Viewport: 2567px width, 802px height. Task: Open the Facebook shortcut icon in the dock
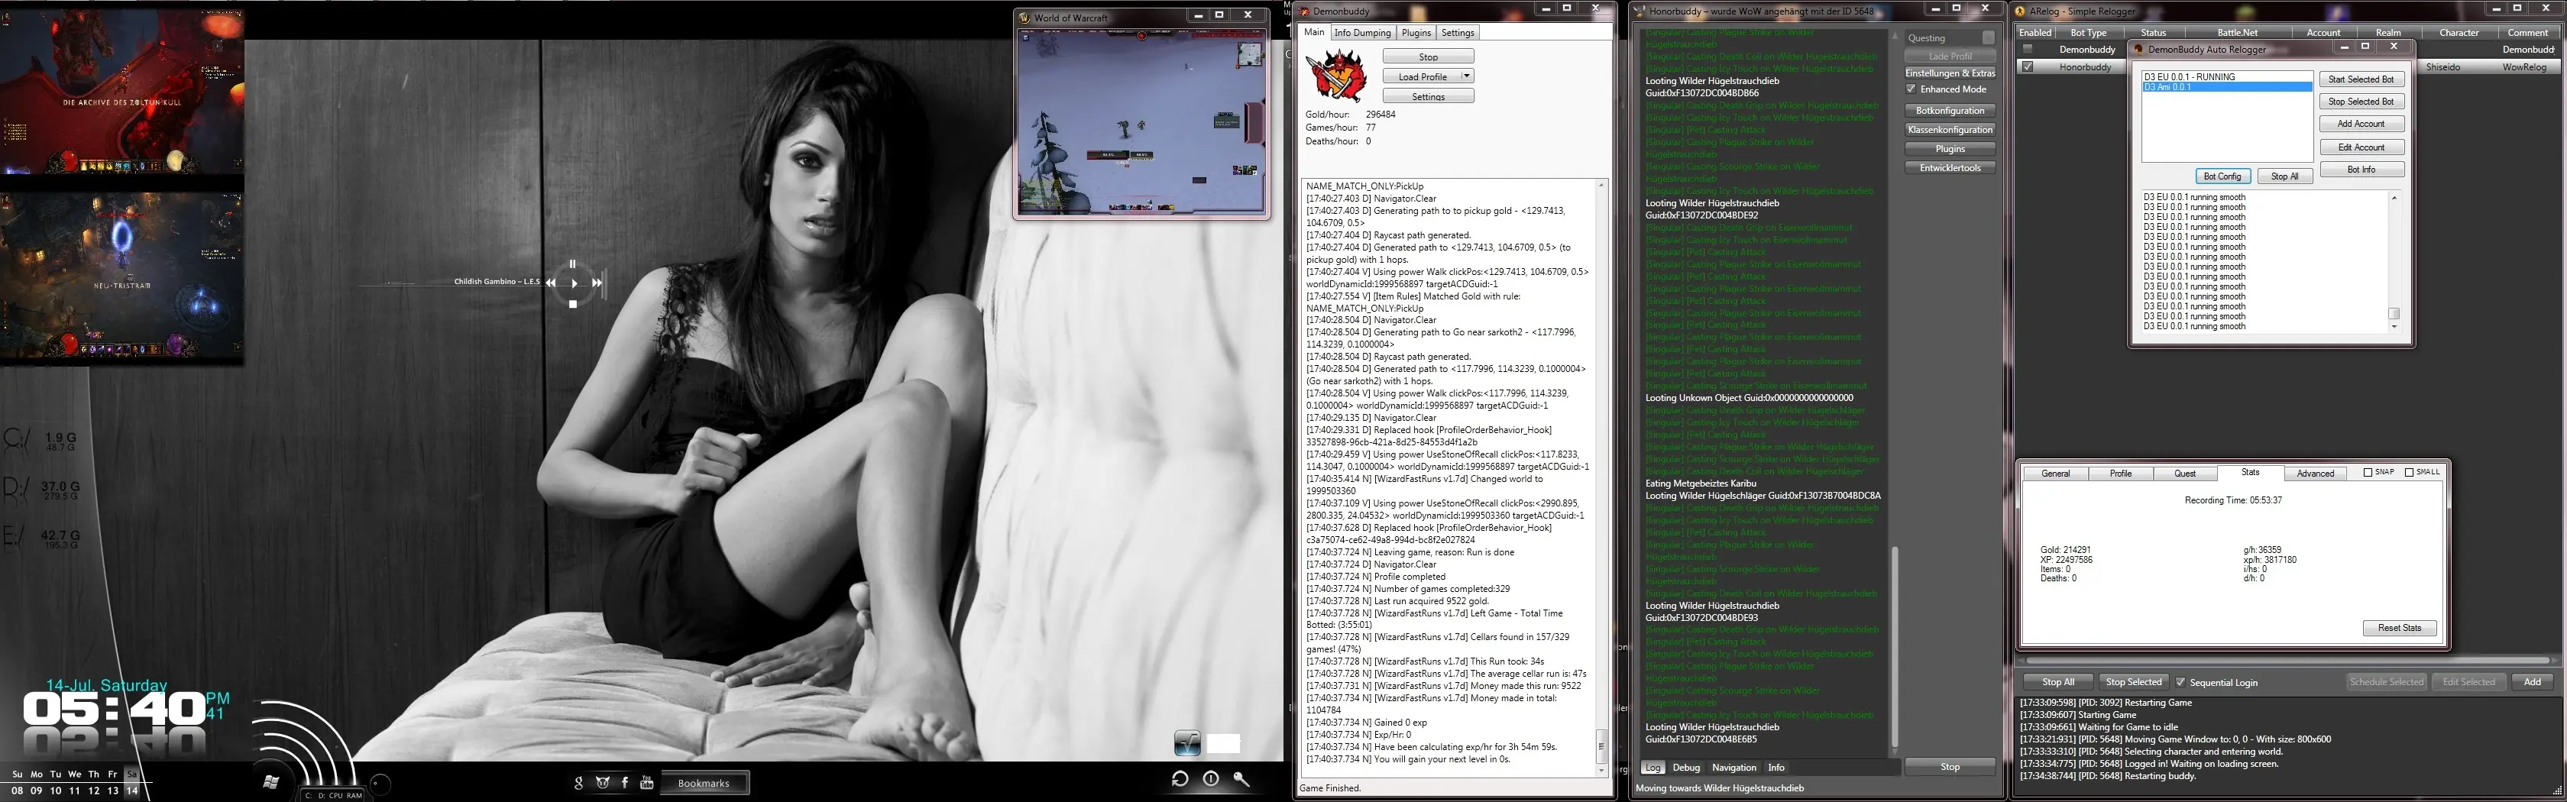click(625, 783)
